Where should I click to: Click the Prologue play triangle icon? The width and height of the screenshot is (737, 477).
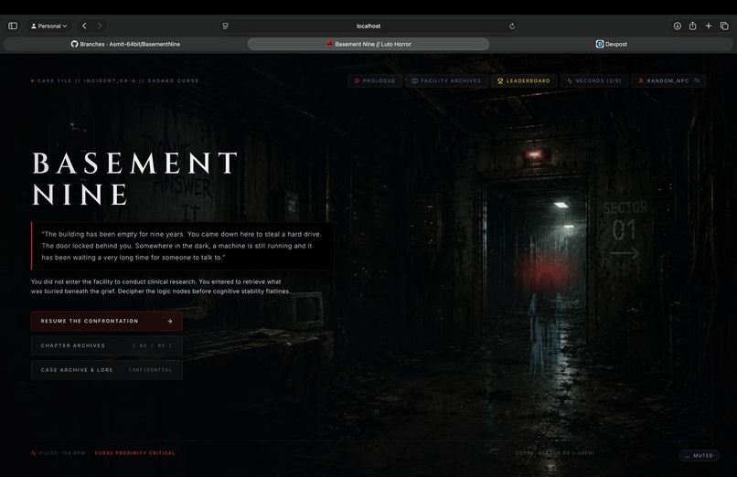click(x=358, y=80)
